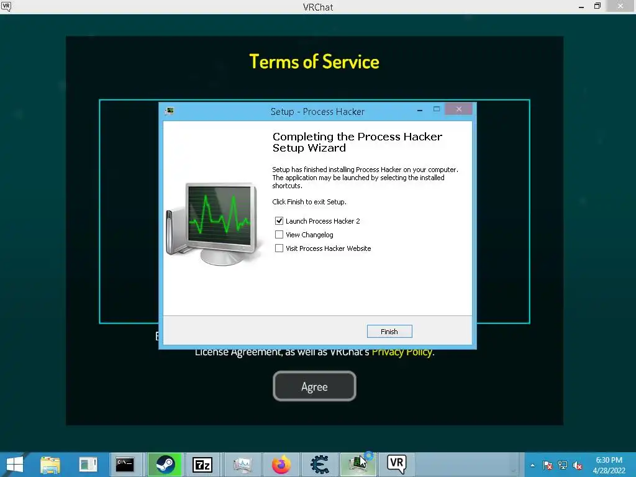
Task: Open 7-Zip from the taskbar
Action: (x=202, y=465)
